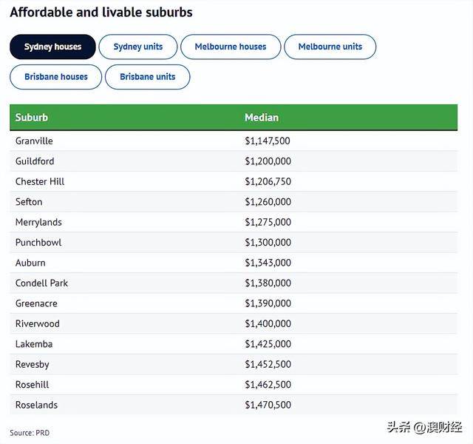Click Chester Hill in the table
Image resolution: width=473 pixels, height=444 pixels.
coord(40,181)
